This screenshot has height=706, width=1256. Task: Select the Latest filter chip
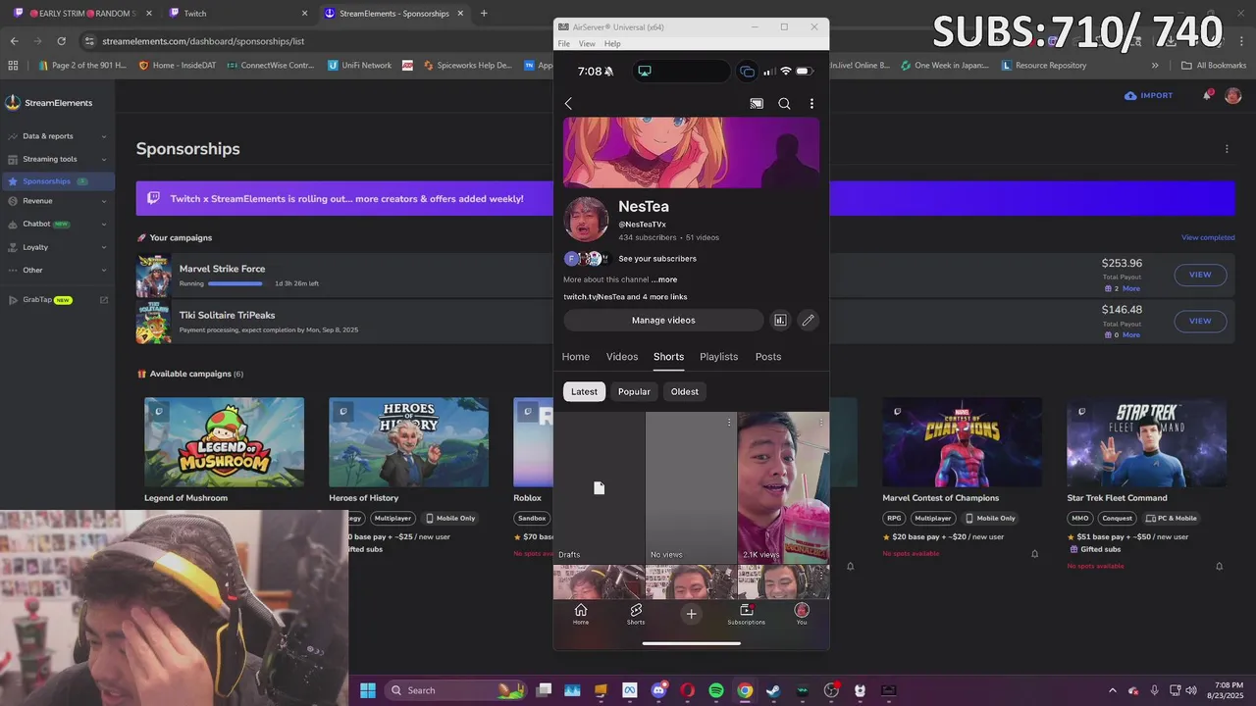tap(584, 391)
